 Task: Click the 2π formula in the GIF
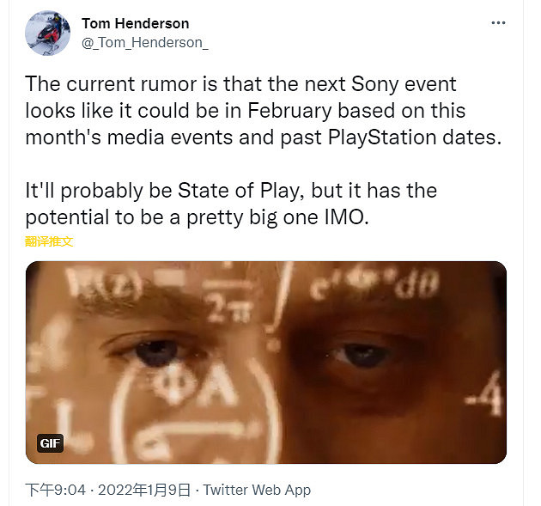(228, 311)
